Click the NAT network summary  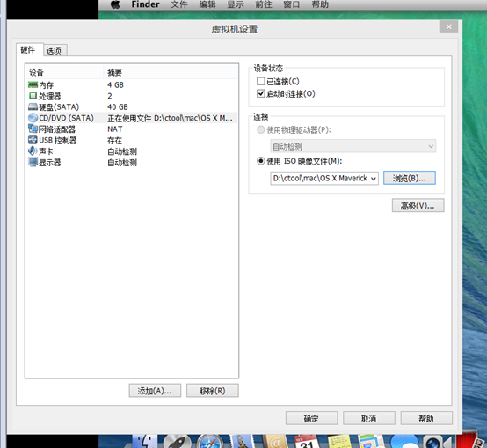(x=115, y=129)
